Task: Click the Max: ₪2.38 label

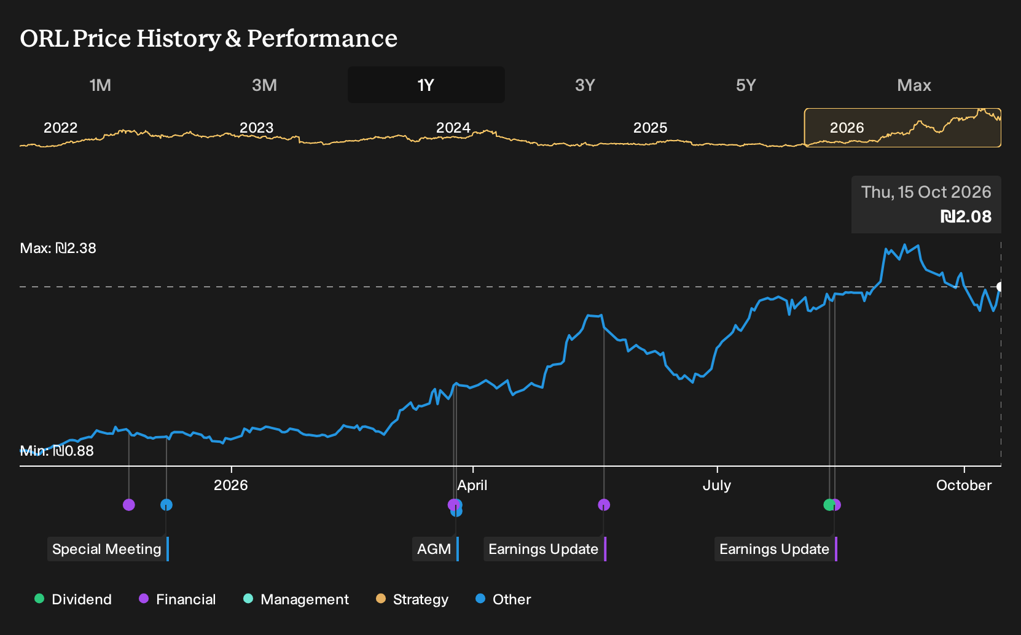Action: 58,248
